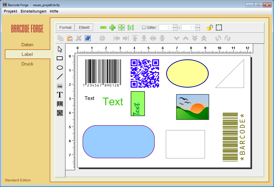This screenshot has width=274, height=187.
Task: Zoom in with green plus icon
Action: point(112,28)
